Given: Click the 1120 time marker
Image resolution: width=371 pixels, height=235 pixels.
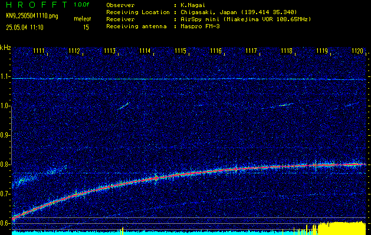Looking at the screenshot, I should 357,51.
